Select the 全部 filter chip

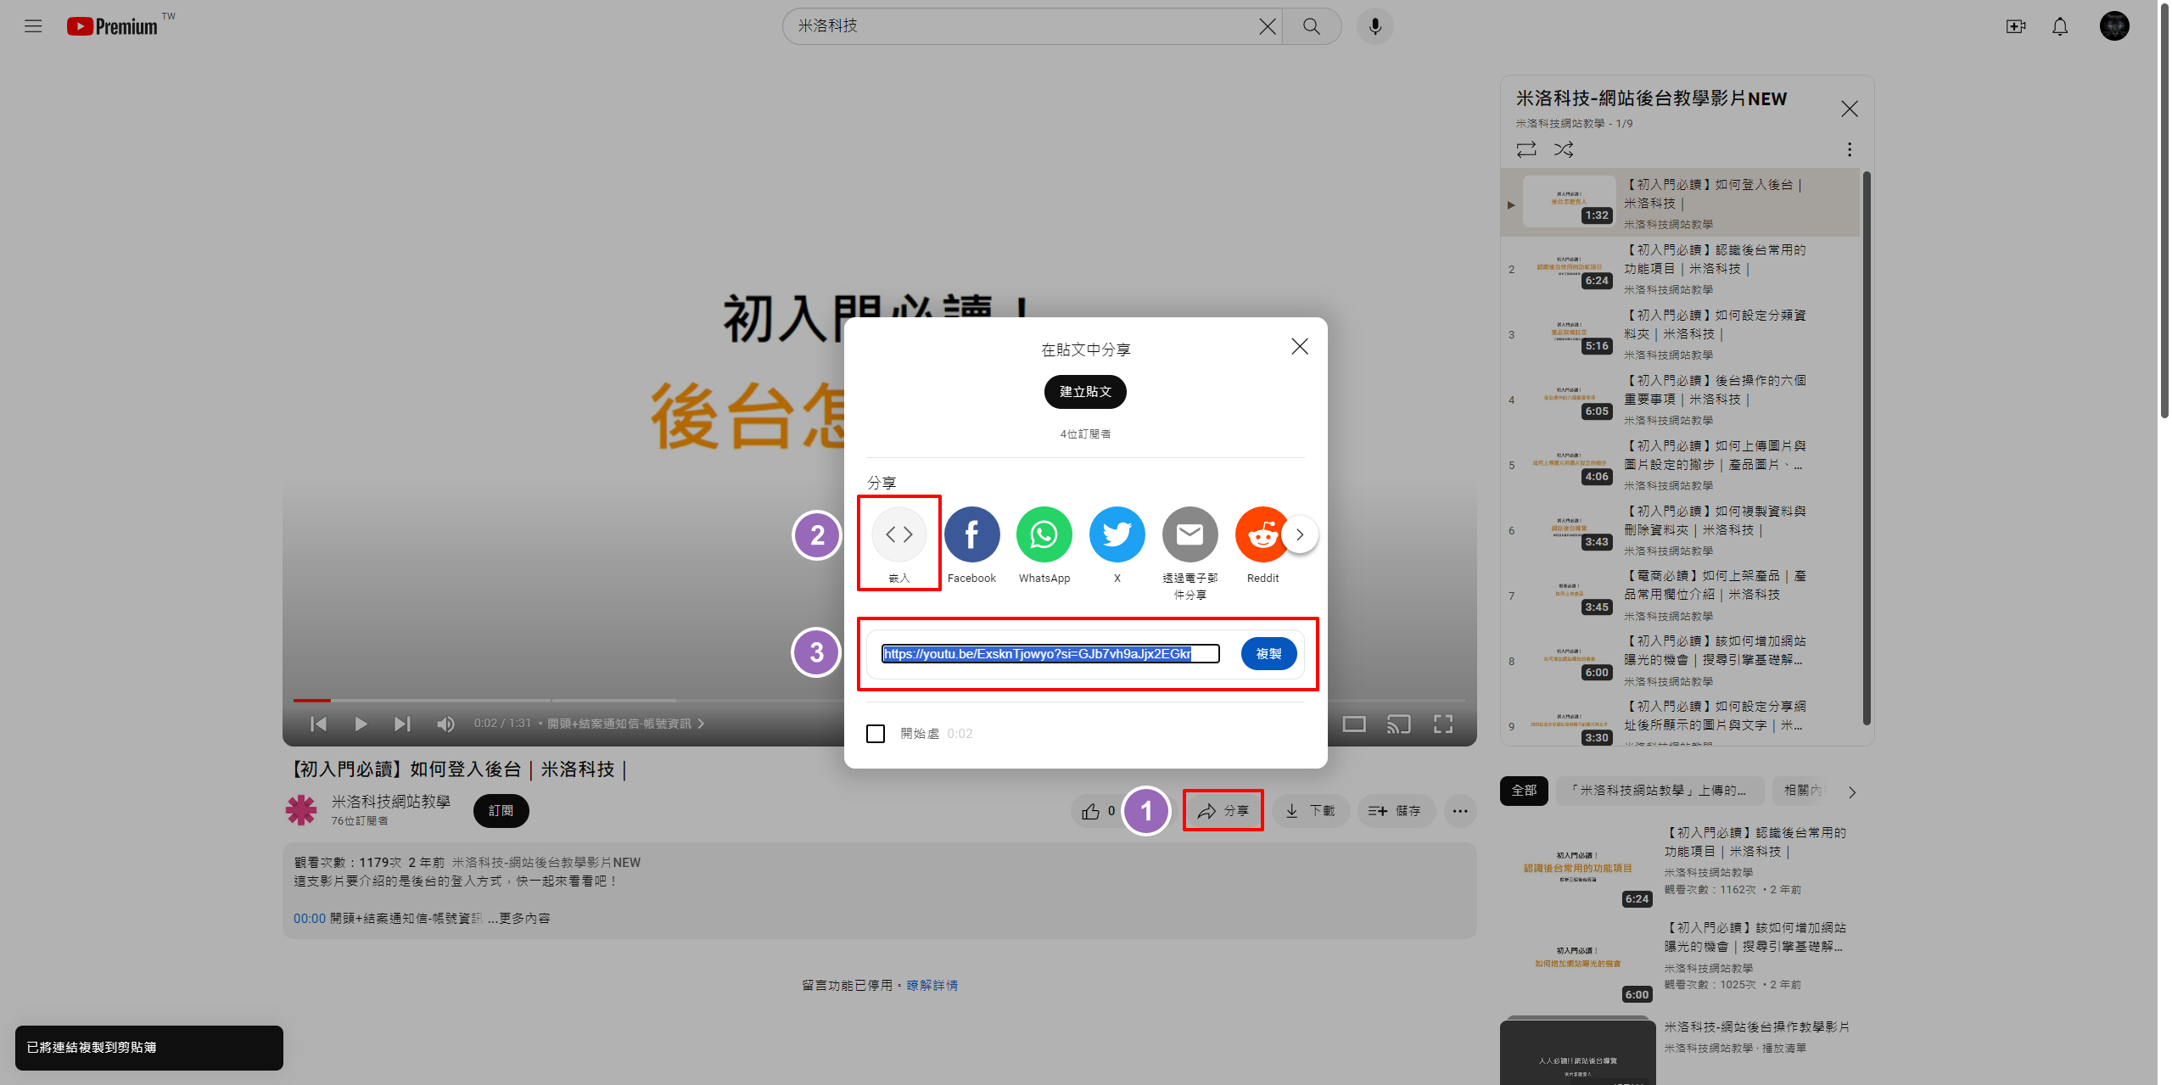coord(1524,791)
